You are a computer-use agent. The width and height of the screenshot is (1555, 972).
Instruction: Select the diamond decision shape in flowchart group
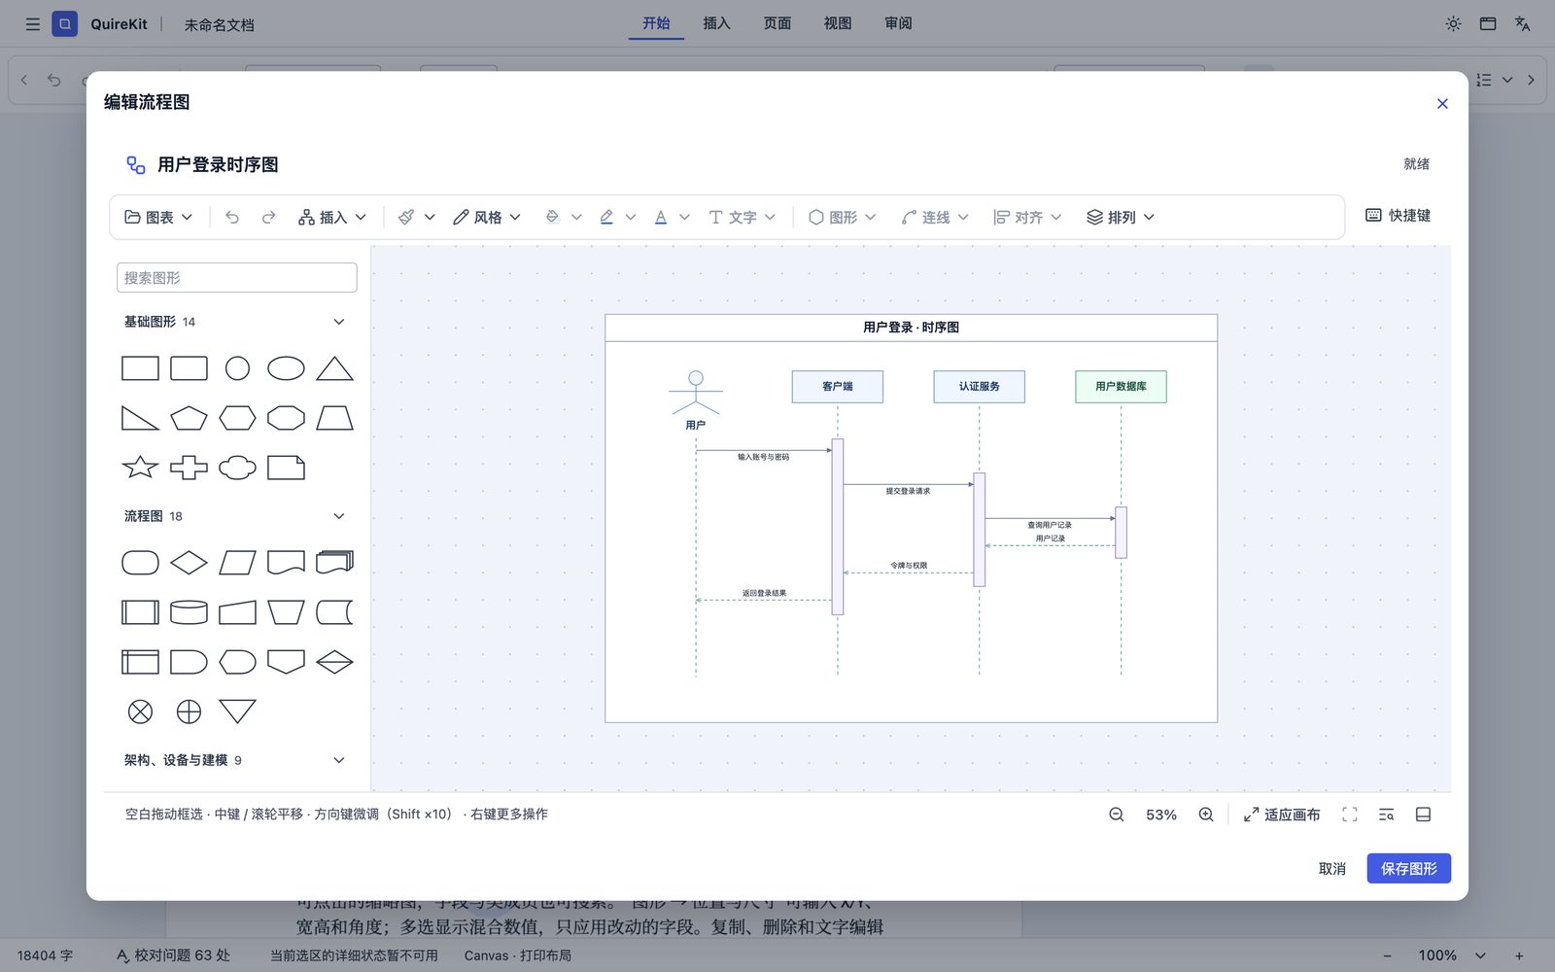pos(189,562)
